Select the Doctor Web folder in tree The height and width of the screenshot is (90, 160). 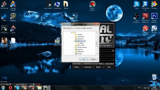coord(80,45)
